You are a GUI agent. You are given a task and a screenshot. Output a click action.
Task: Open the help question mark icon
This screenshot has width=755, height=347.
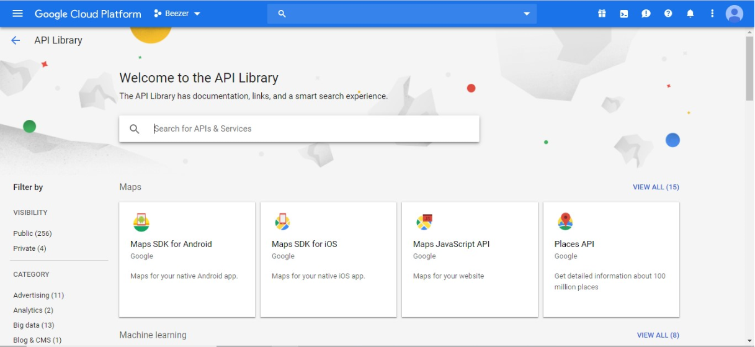coord(668,14)
